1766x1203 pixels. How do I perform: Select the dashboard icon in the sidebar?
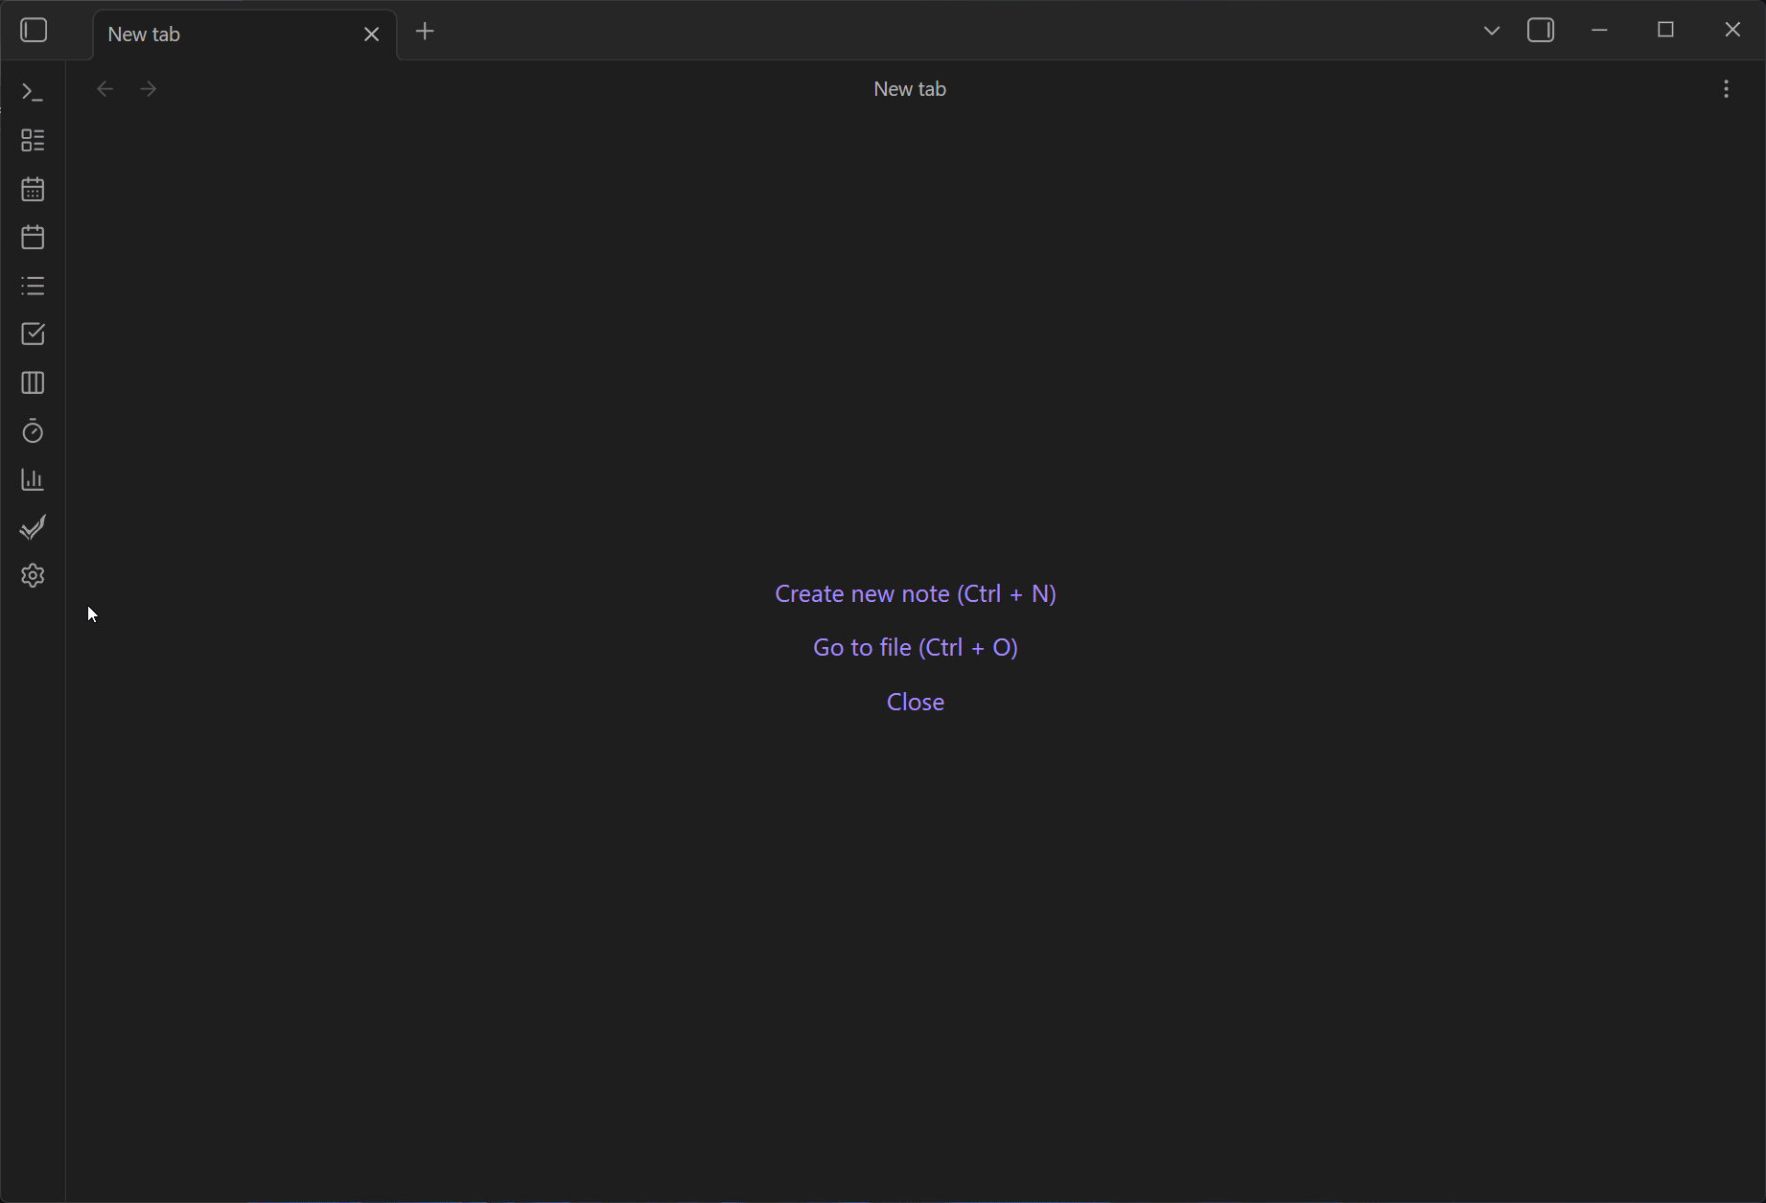click(32, 140)
